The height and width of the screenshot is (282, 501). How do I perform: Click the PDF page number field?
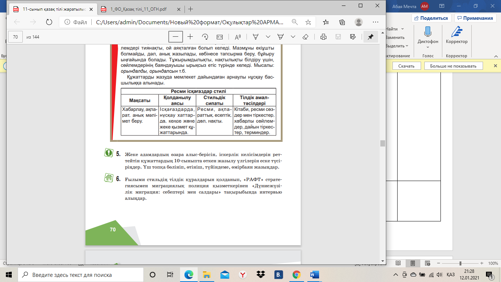[15, 37]
